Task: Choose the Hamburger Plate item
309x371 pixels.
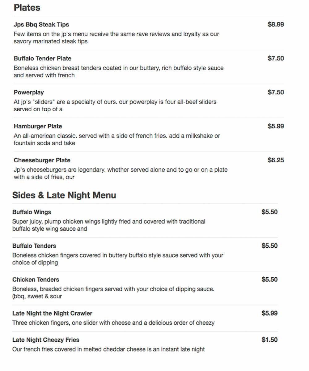Action: tap(38, 126)
